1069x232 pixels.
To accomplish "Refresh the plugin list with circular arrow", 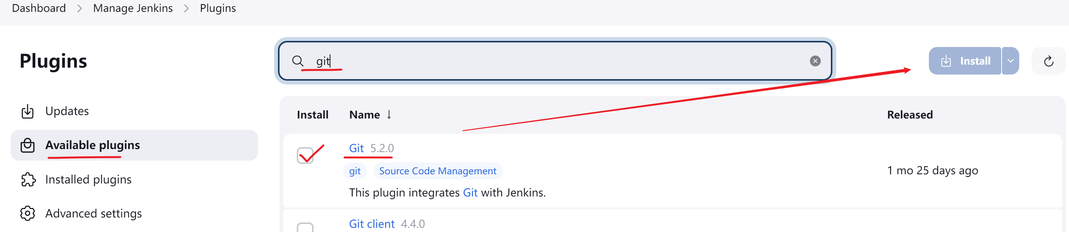I will pyautogui.click(x=1049, y=61).
